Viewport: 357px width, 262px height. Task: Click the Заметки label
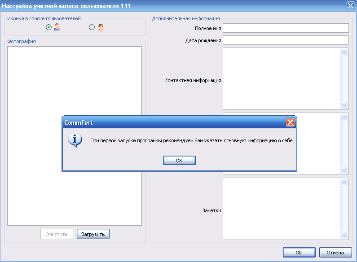coord(212,210)
